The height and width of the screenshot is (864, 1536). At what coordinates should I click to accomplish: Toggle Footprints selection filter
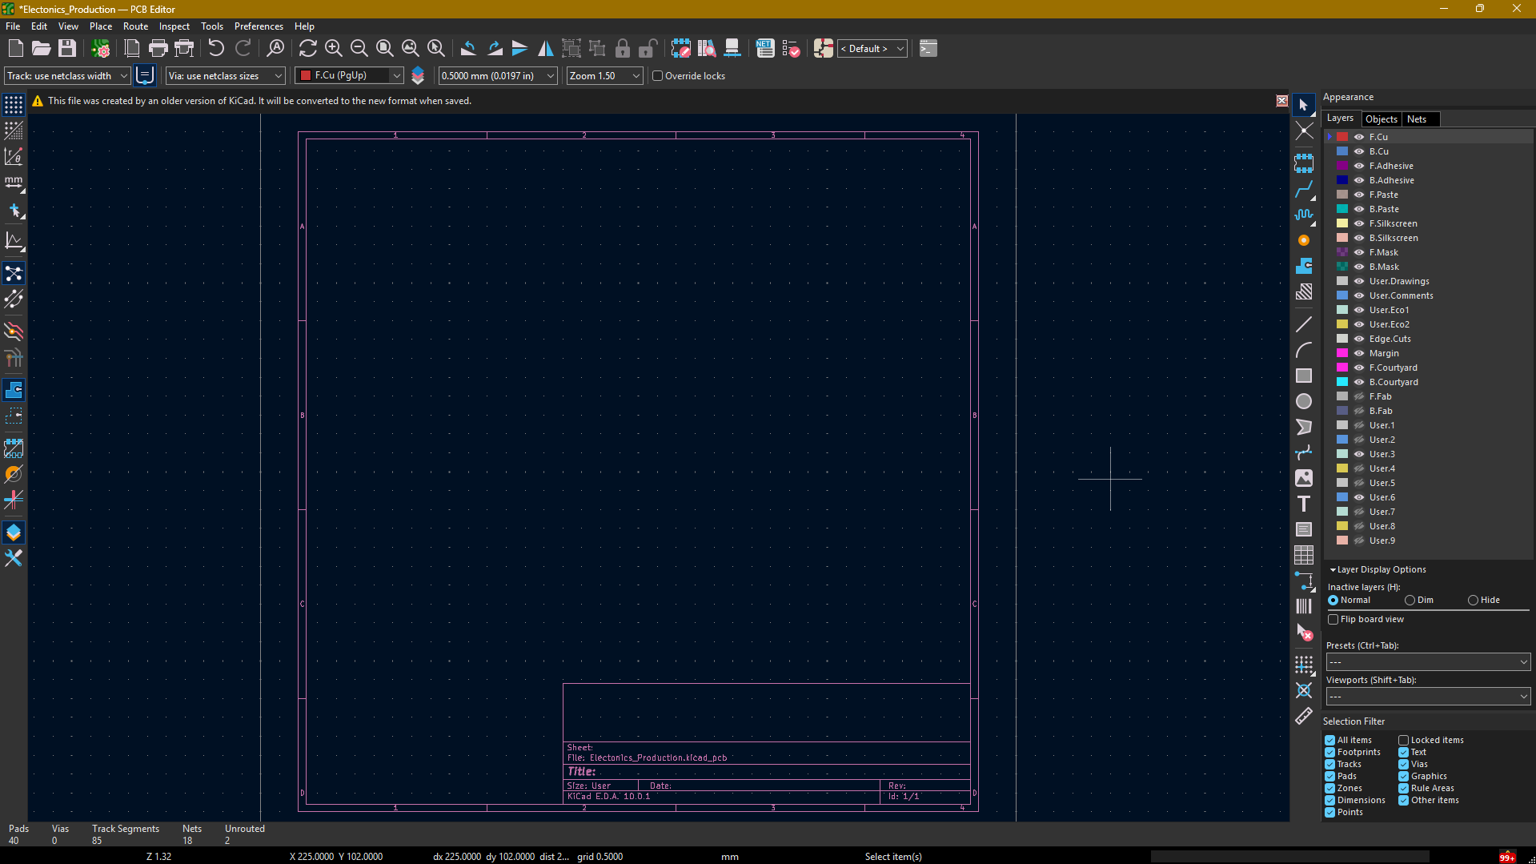1353,753
